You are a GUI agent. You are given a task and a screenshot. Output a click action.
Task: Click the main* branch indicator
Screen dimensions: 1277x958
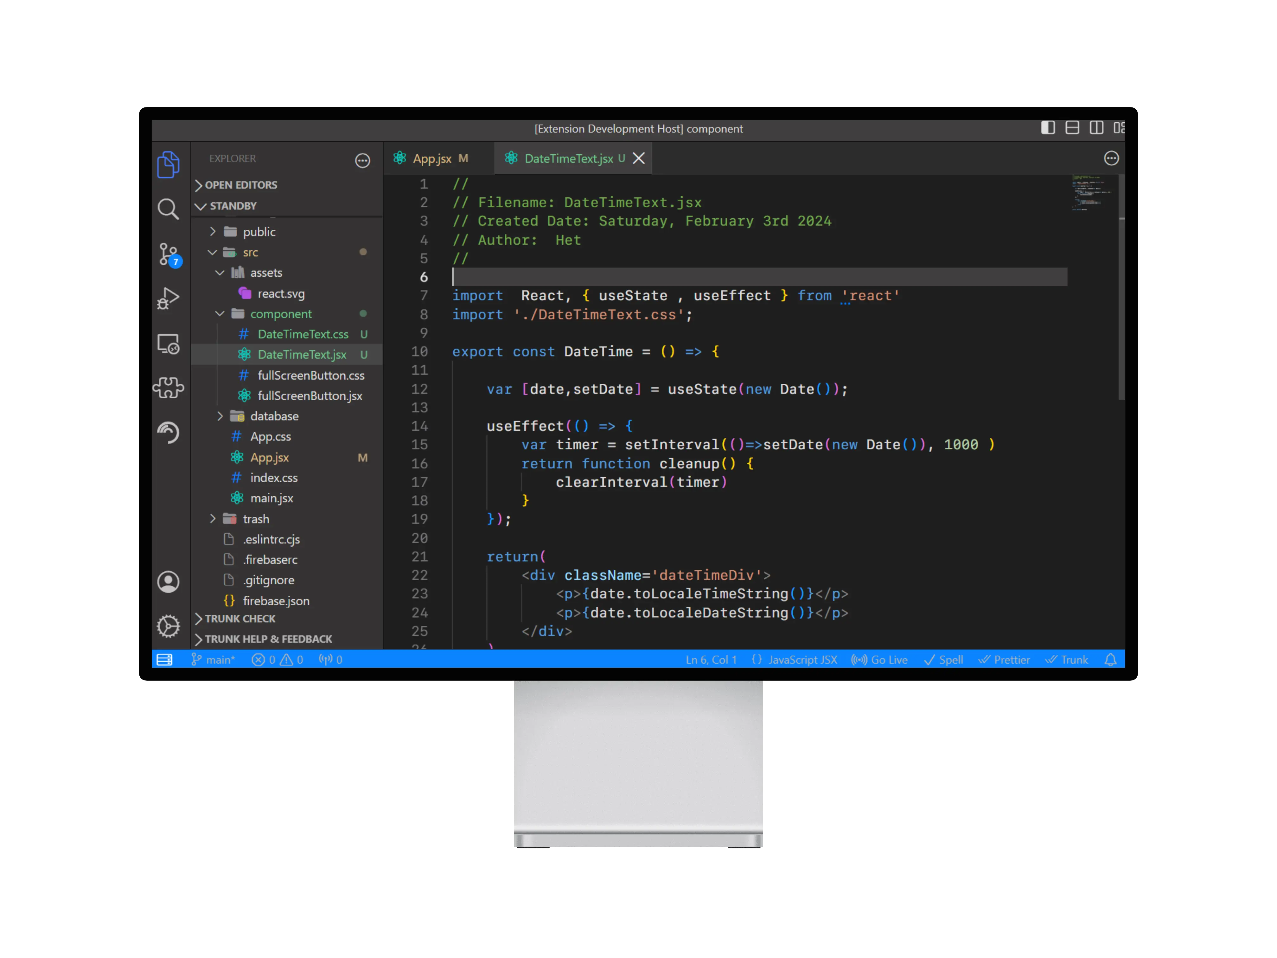coord(214,659)
